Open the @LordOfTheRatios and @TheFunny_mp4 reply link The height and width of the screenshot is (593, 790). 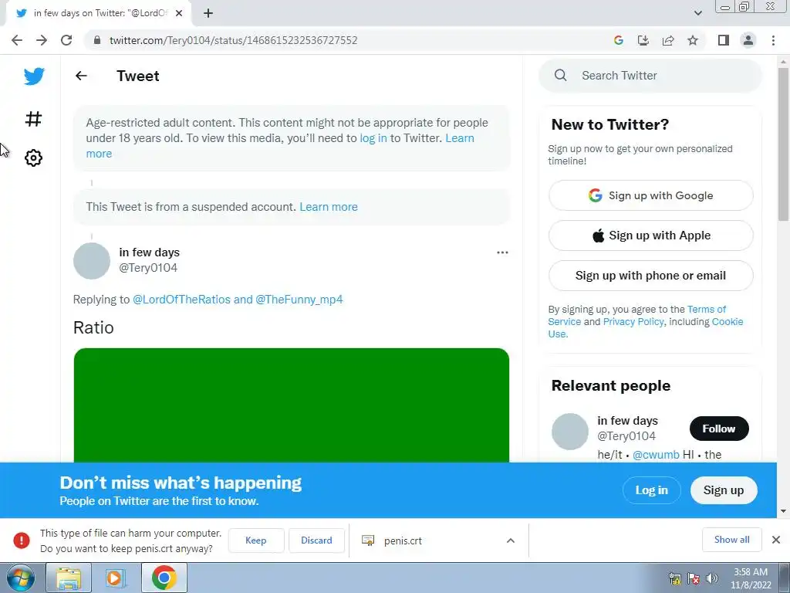[238, 300]
